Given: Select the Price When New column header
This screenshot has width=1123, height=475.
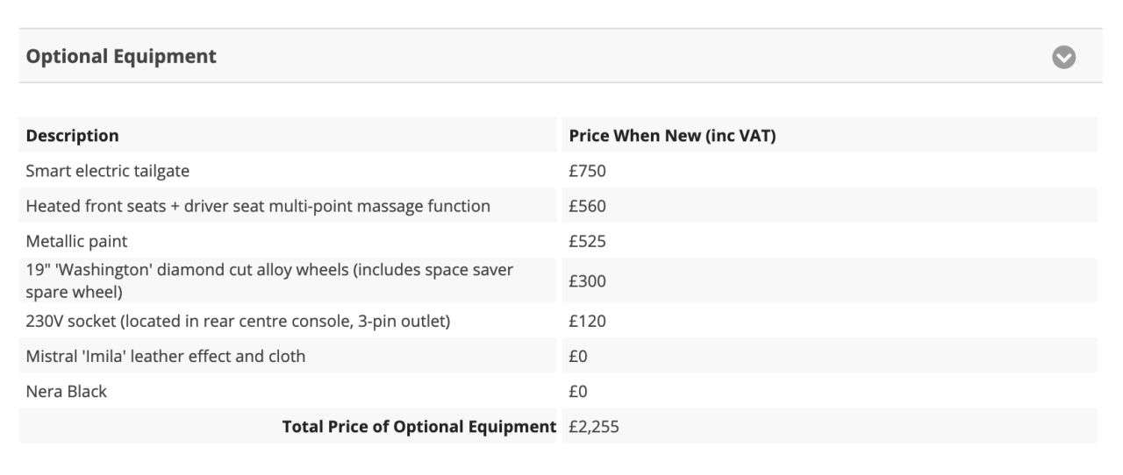Looking at the screenshot, I should pyautogui.click(x=672, y=136).
